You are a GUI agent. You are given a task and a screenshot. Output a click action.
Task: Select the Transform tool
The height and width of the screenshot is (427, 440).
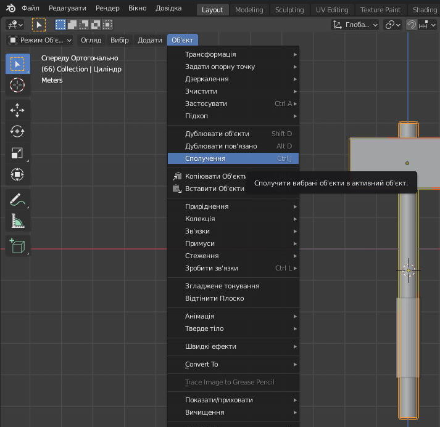pyautogui.click(x=18, y=174)
